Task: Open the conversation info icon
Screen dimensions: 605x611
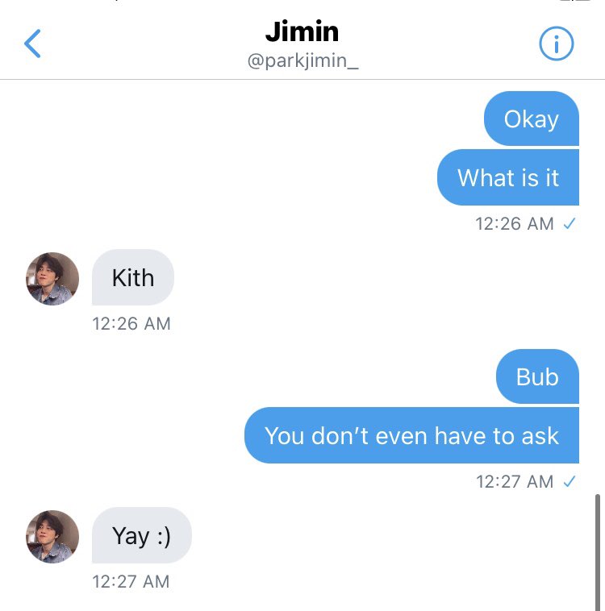Action: (557, 44)
